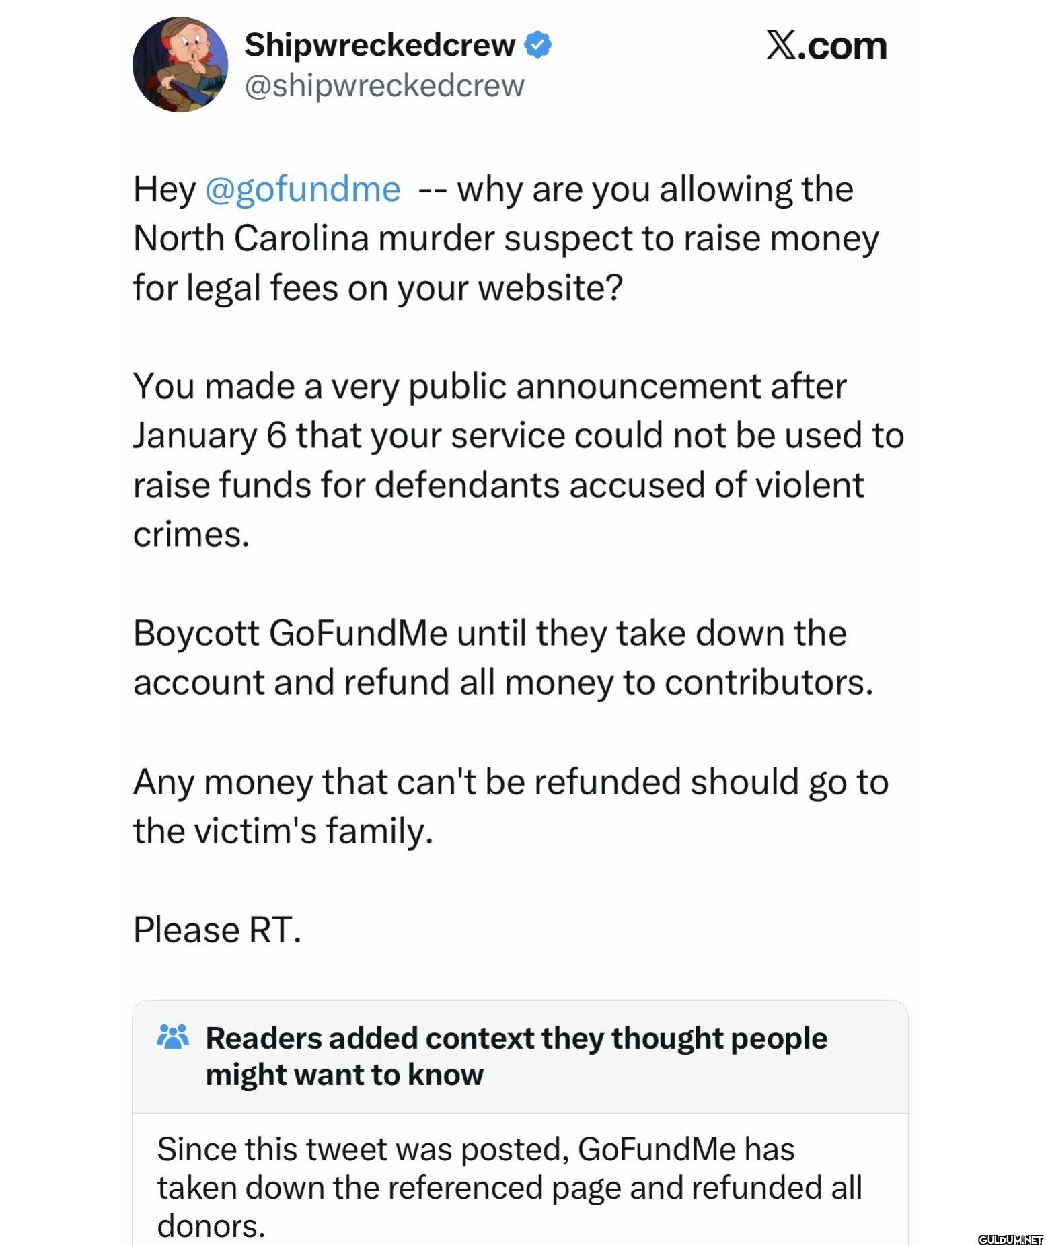1046x1245 pixels.
Task: Click the words 'the victim's family.'
Action: click(x=283, y=831)
